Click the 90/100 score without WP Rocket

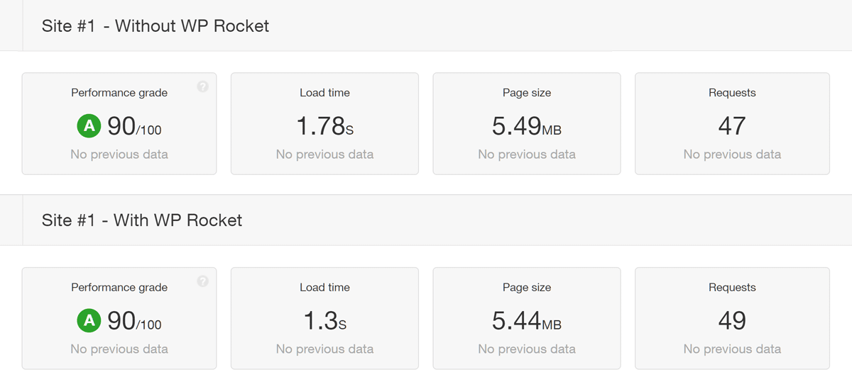(x=134, y=126)
